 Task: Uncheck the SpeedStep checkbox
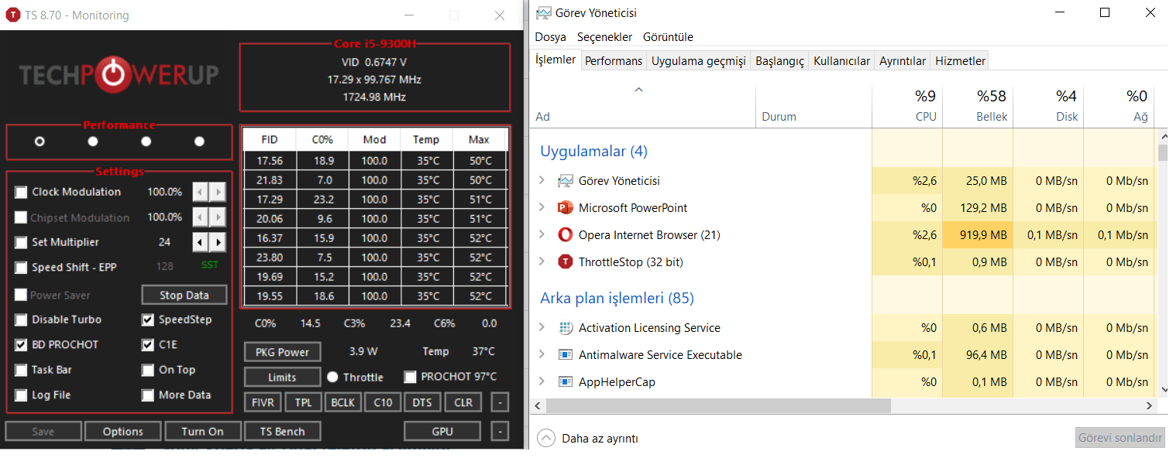click(x=148, y=320)
